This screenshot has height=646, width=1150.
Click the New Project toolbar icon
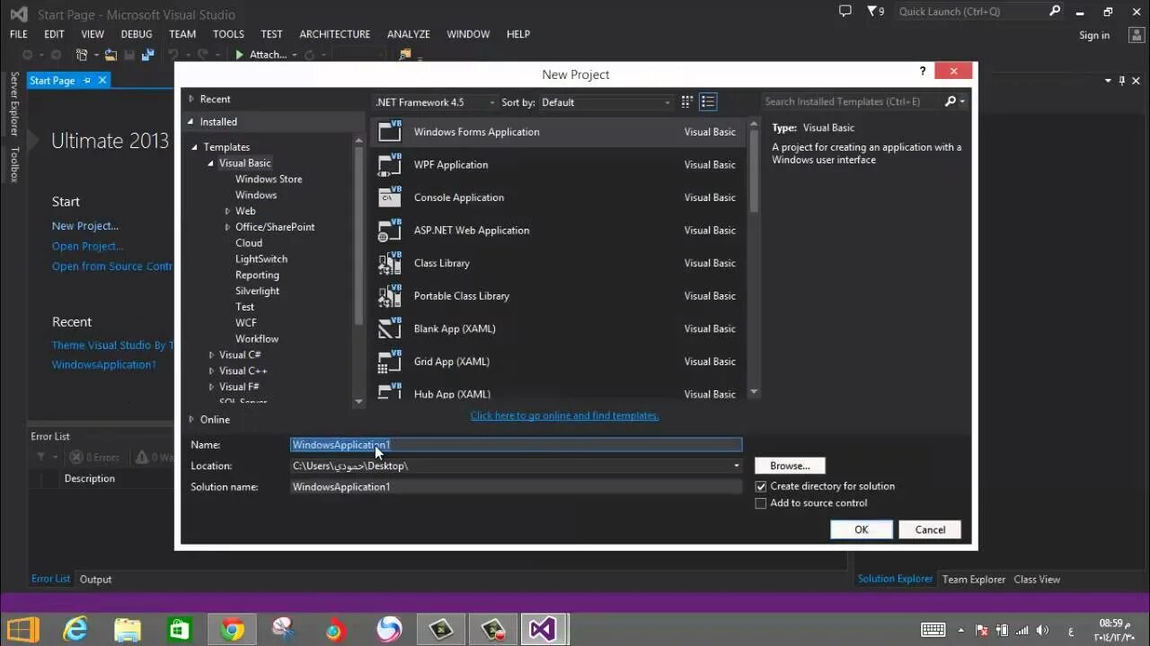click(x=82, y=55)
